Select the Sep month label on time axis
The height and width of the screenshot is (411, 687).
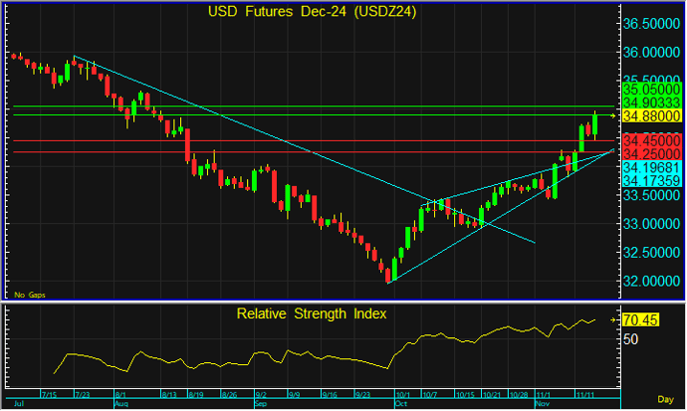(261, 405)
